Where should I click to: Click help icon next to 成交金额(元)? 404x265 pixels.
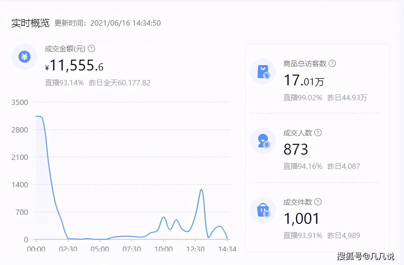click(92, 49)
